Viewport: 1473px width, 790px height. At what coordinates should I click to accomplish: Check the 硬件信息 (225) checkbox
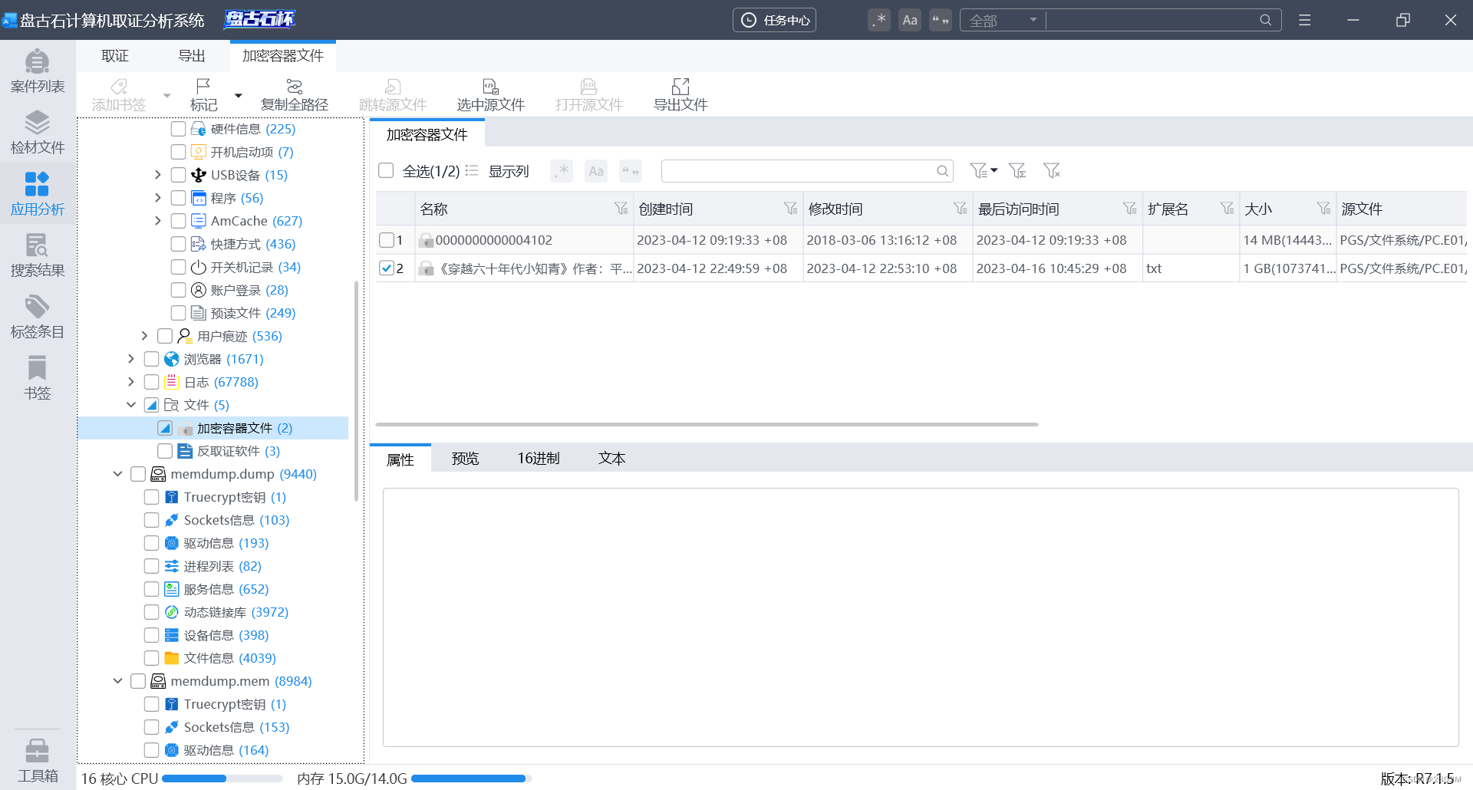coord(178,129)
